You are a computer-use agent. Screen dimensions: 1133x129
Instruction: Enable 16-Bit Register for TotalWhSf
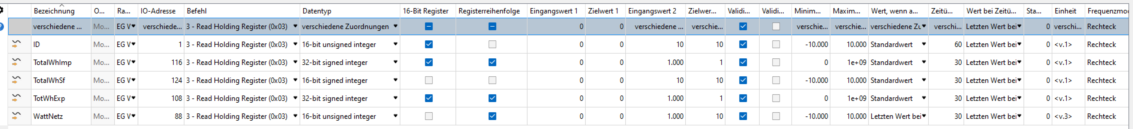[x=428, y=80]
